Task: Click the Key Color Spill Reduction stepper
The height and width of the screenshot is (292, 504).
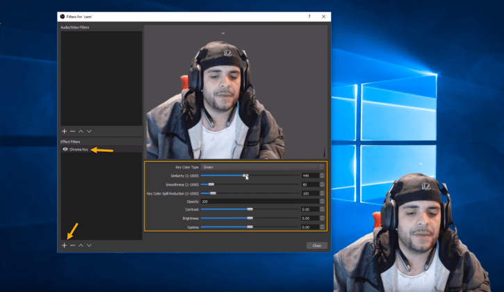Action: coord(322,193)
